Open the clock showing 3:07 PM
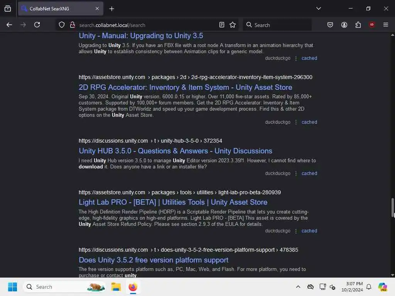This screenshot has width=395, height=296. click(352, 287)
